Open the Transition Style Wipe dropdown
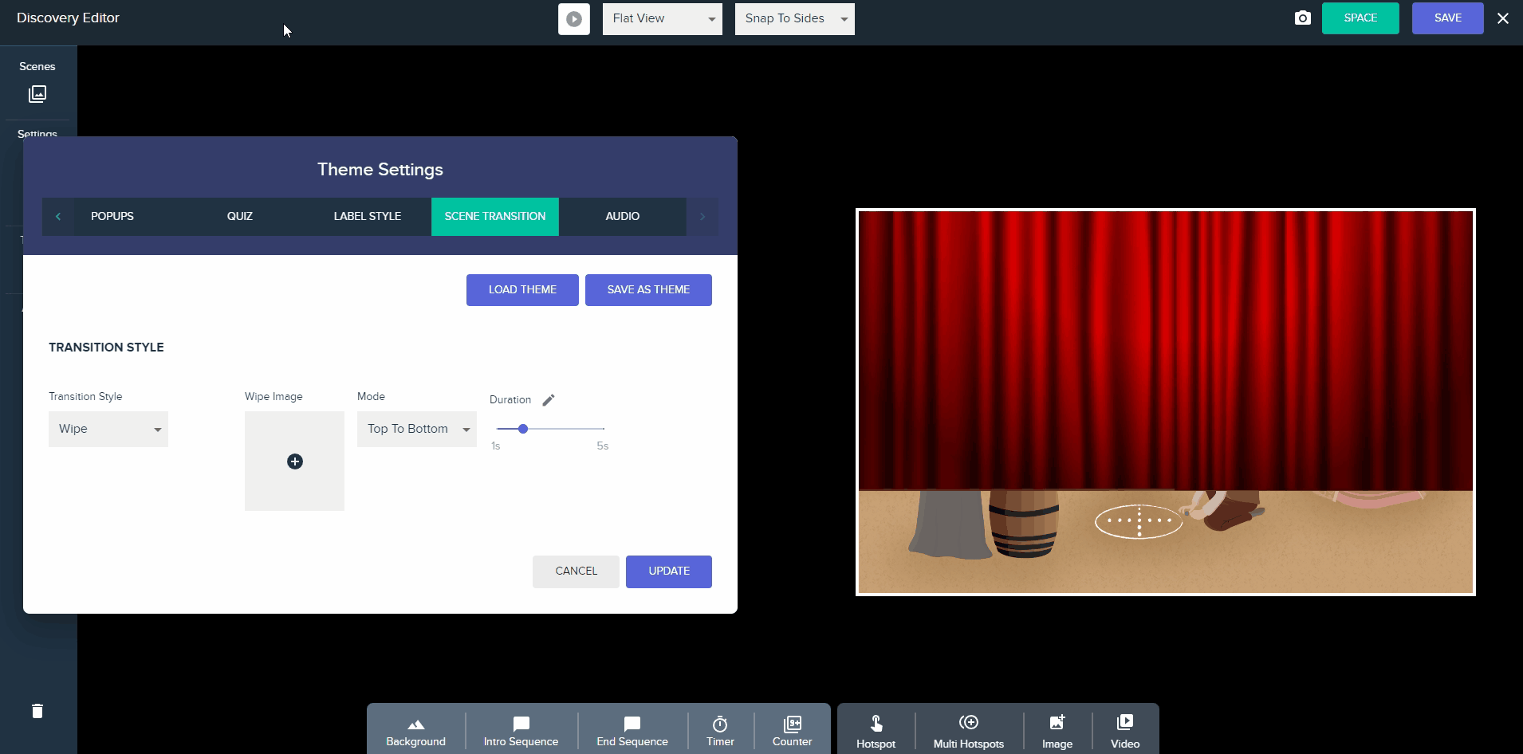Viewport: 1523px width, 754px height. click(x=108, y=429)
